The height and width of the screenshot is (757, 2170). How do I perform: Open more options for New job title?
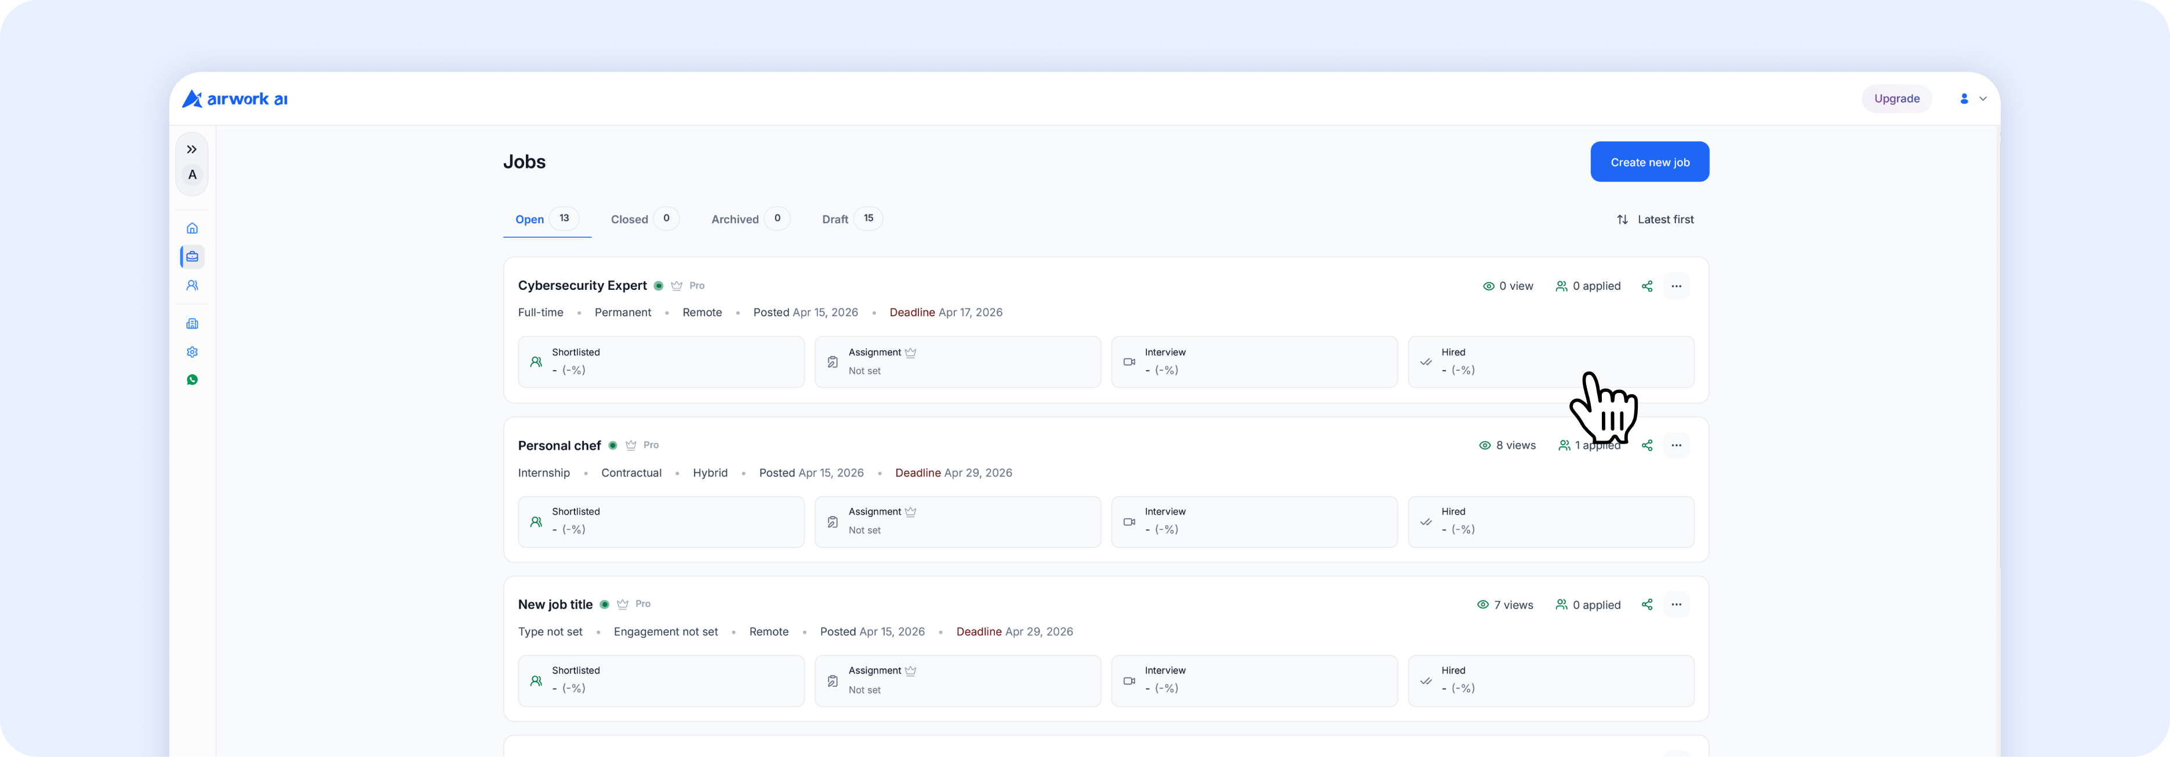pyautogui.click(x=1677, y=605)
